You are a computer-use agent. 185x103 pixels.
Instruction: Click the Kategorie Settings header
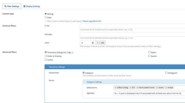click(134, 82)
